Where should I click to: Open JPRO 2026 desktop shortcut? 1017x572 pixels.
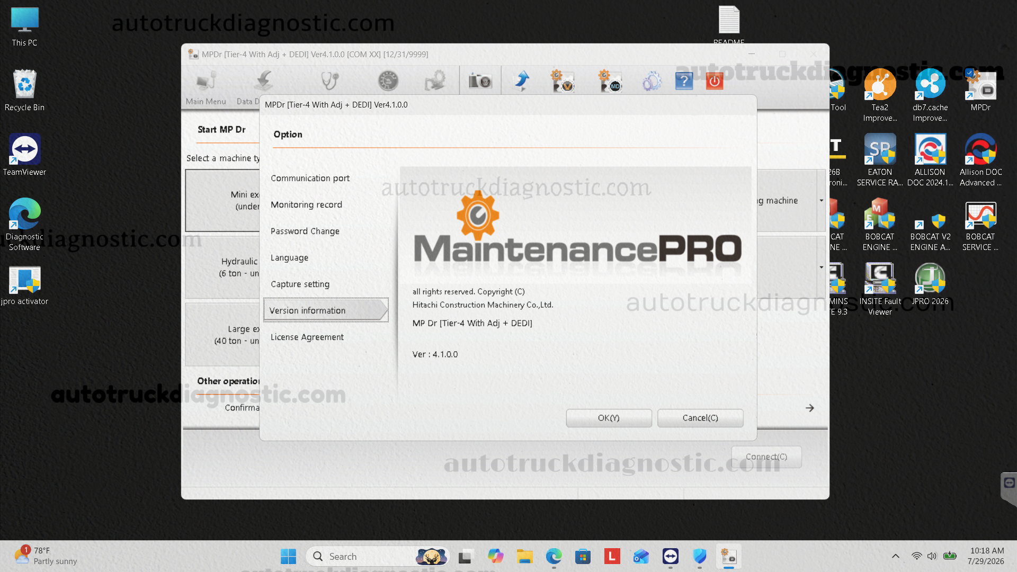point(930,284)
